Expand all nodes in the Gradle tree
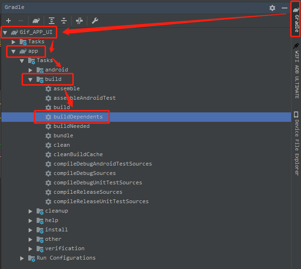Screen dimensions: 301x269 52,21
